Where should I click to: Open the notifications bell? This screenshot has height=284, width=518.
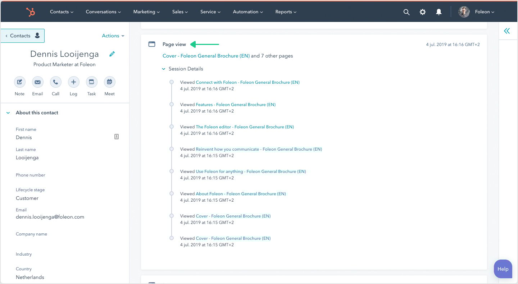[439, 12]
